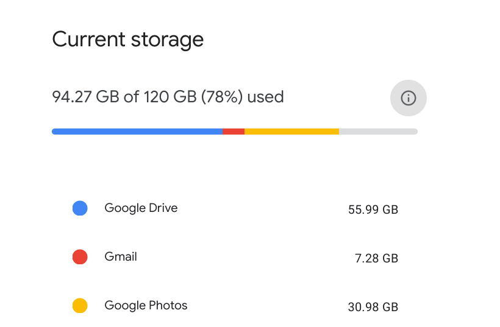Click yellow Photos segment of storage bar

[x=291, y=131]
